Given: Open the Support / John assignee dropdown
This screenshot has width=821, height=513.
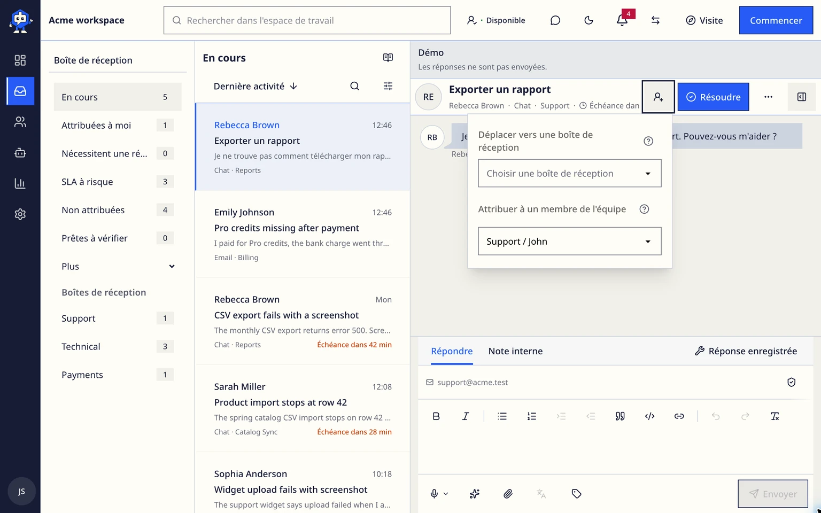Looking at the screenshot, I should coord(570,241).
